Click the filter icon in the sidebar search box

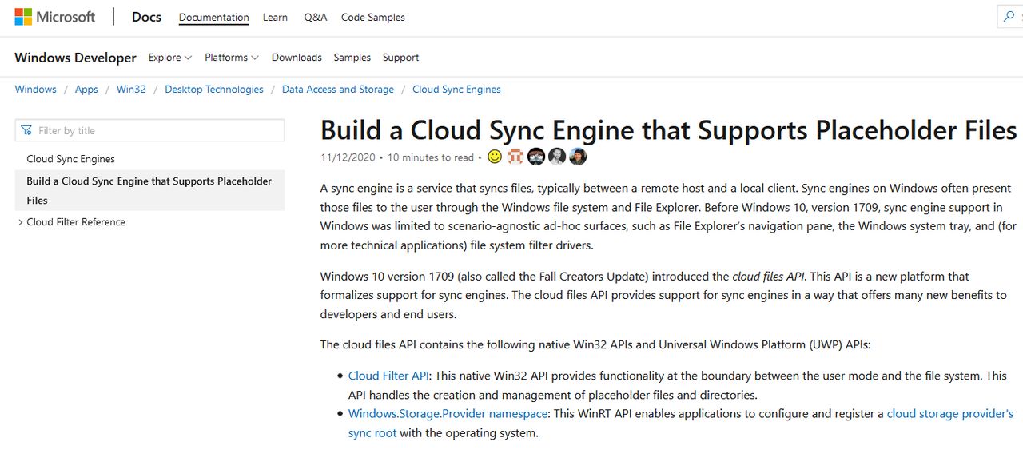click(x=27, y=130)
